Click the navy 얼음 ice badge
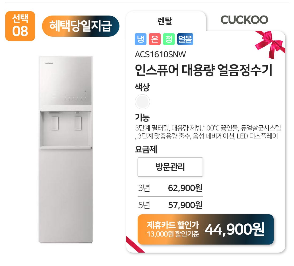The image size is (294, 266). coord(185,39)
